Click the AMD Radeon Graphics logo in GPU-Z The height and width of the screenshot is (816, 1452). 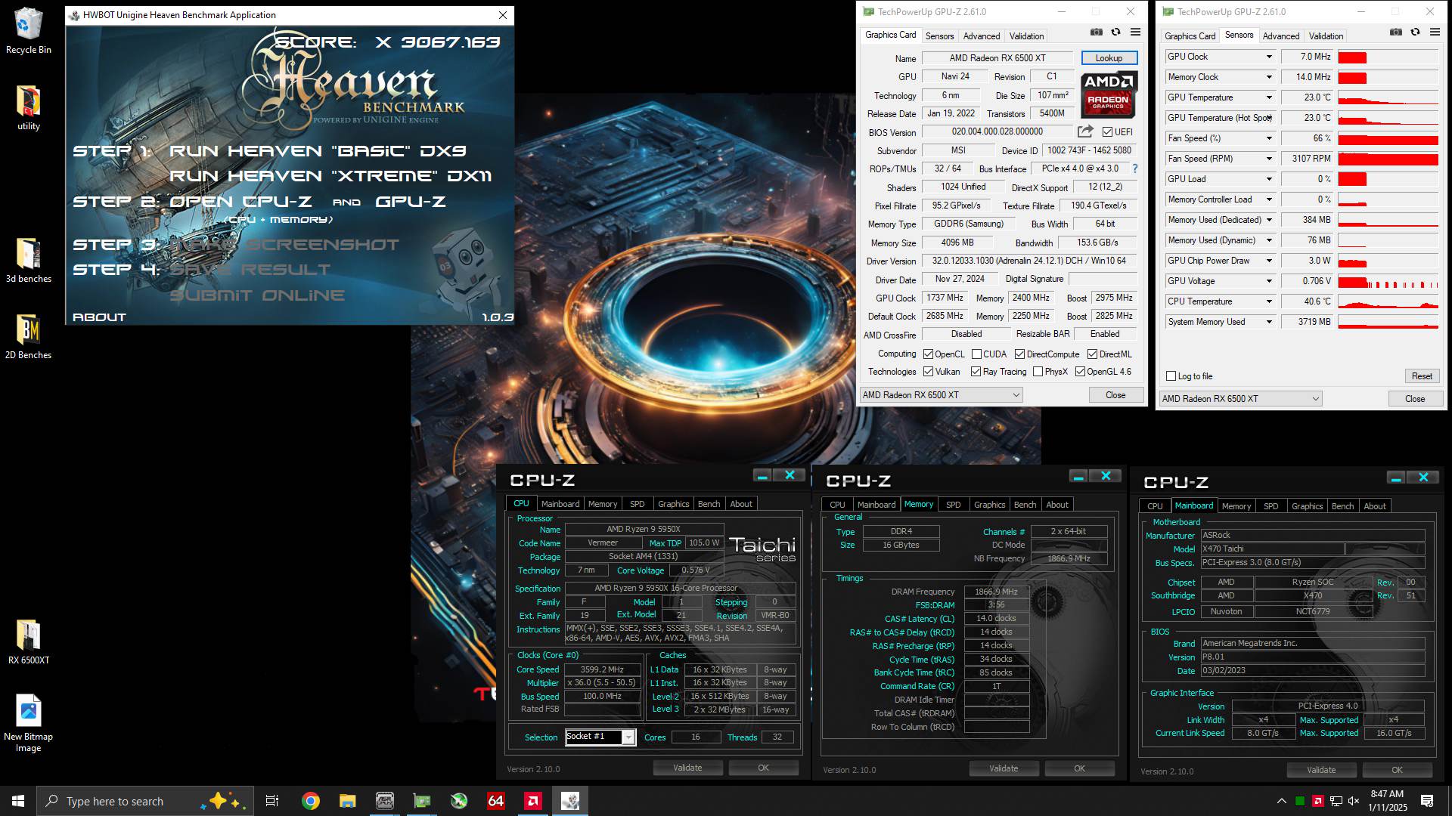[x=1108, y=94]
